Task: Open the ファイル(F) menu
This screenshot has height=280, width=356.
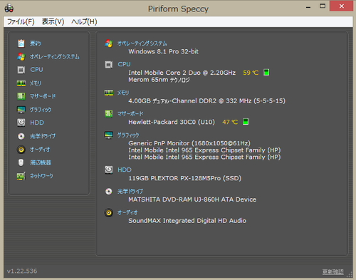Action: pyautogui.click(x=21, y=22)
